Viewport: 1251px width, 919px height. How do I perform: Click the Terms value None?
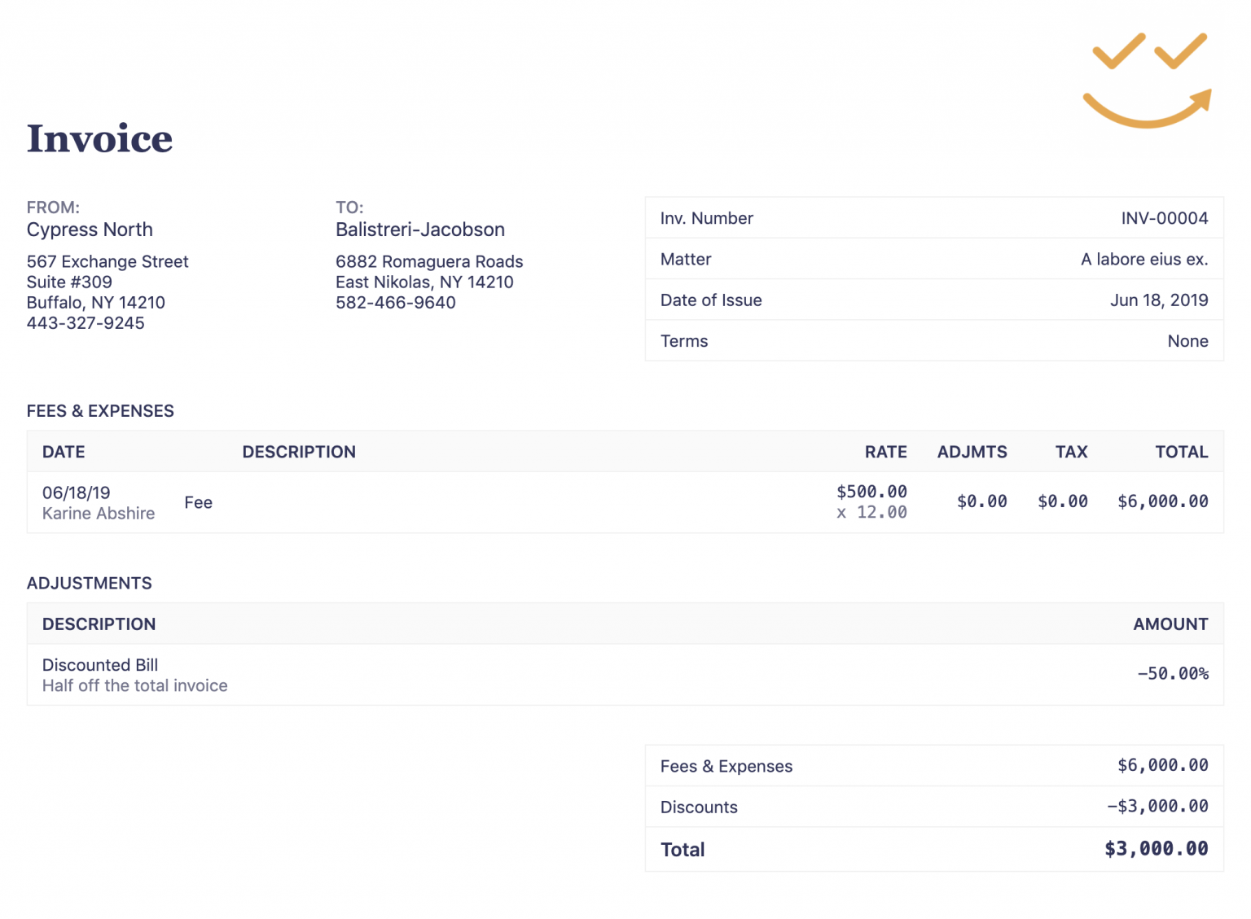coord(1187,341)
